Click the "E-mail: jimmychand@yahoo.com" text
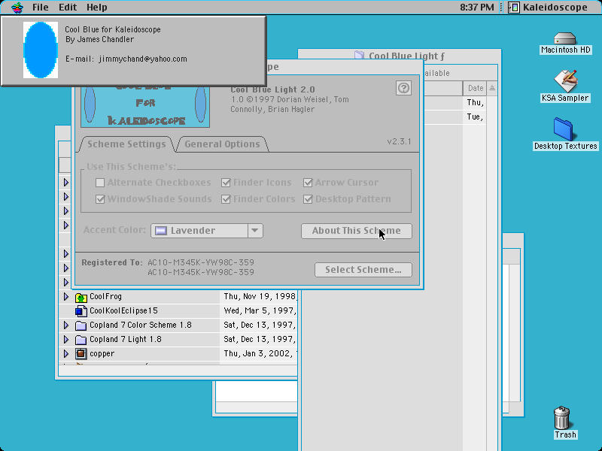This screenshot has width=602, height=451. coord(126,59)
